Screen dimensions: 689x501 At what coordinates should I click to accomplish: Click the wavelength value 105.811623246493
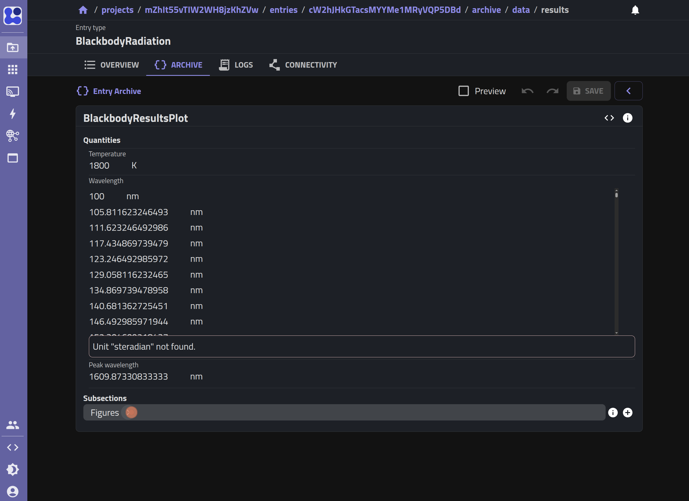[129, 212]
